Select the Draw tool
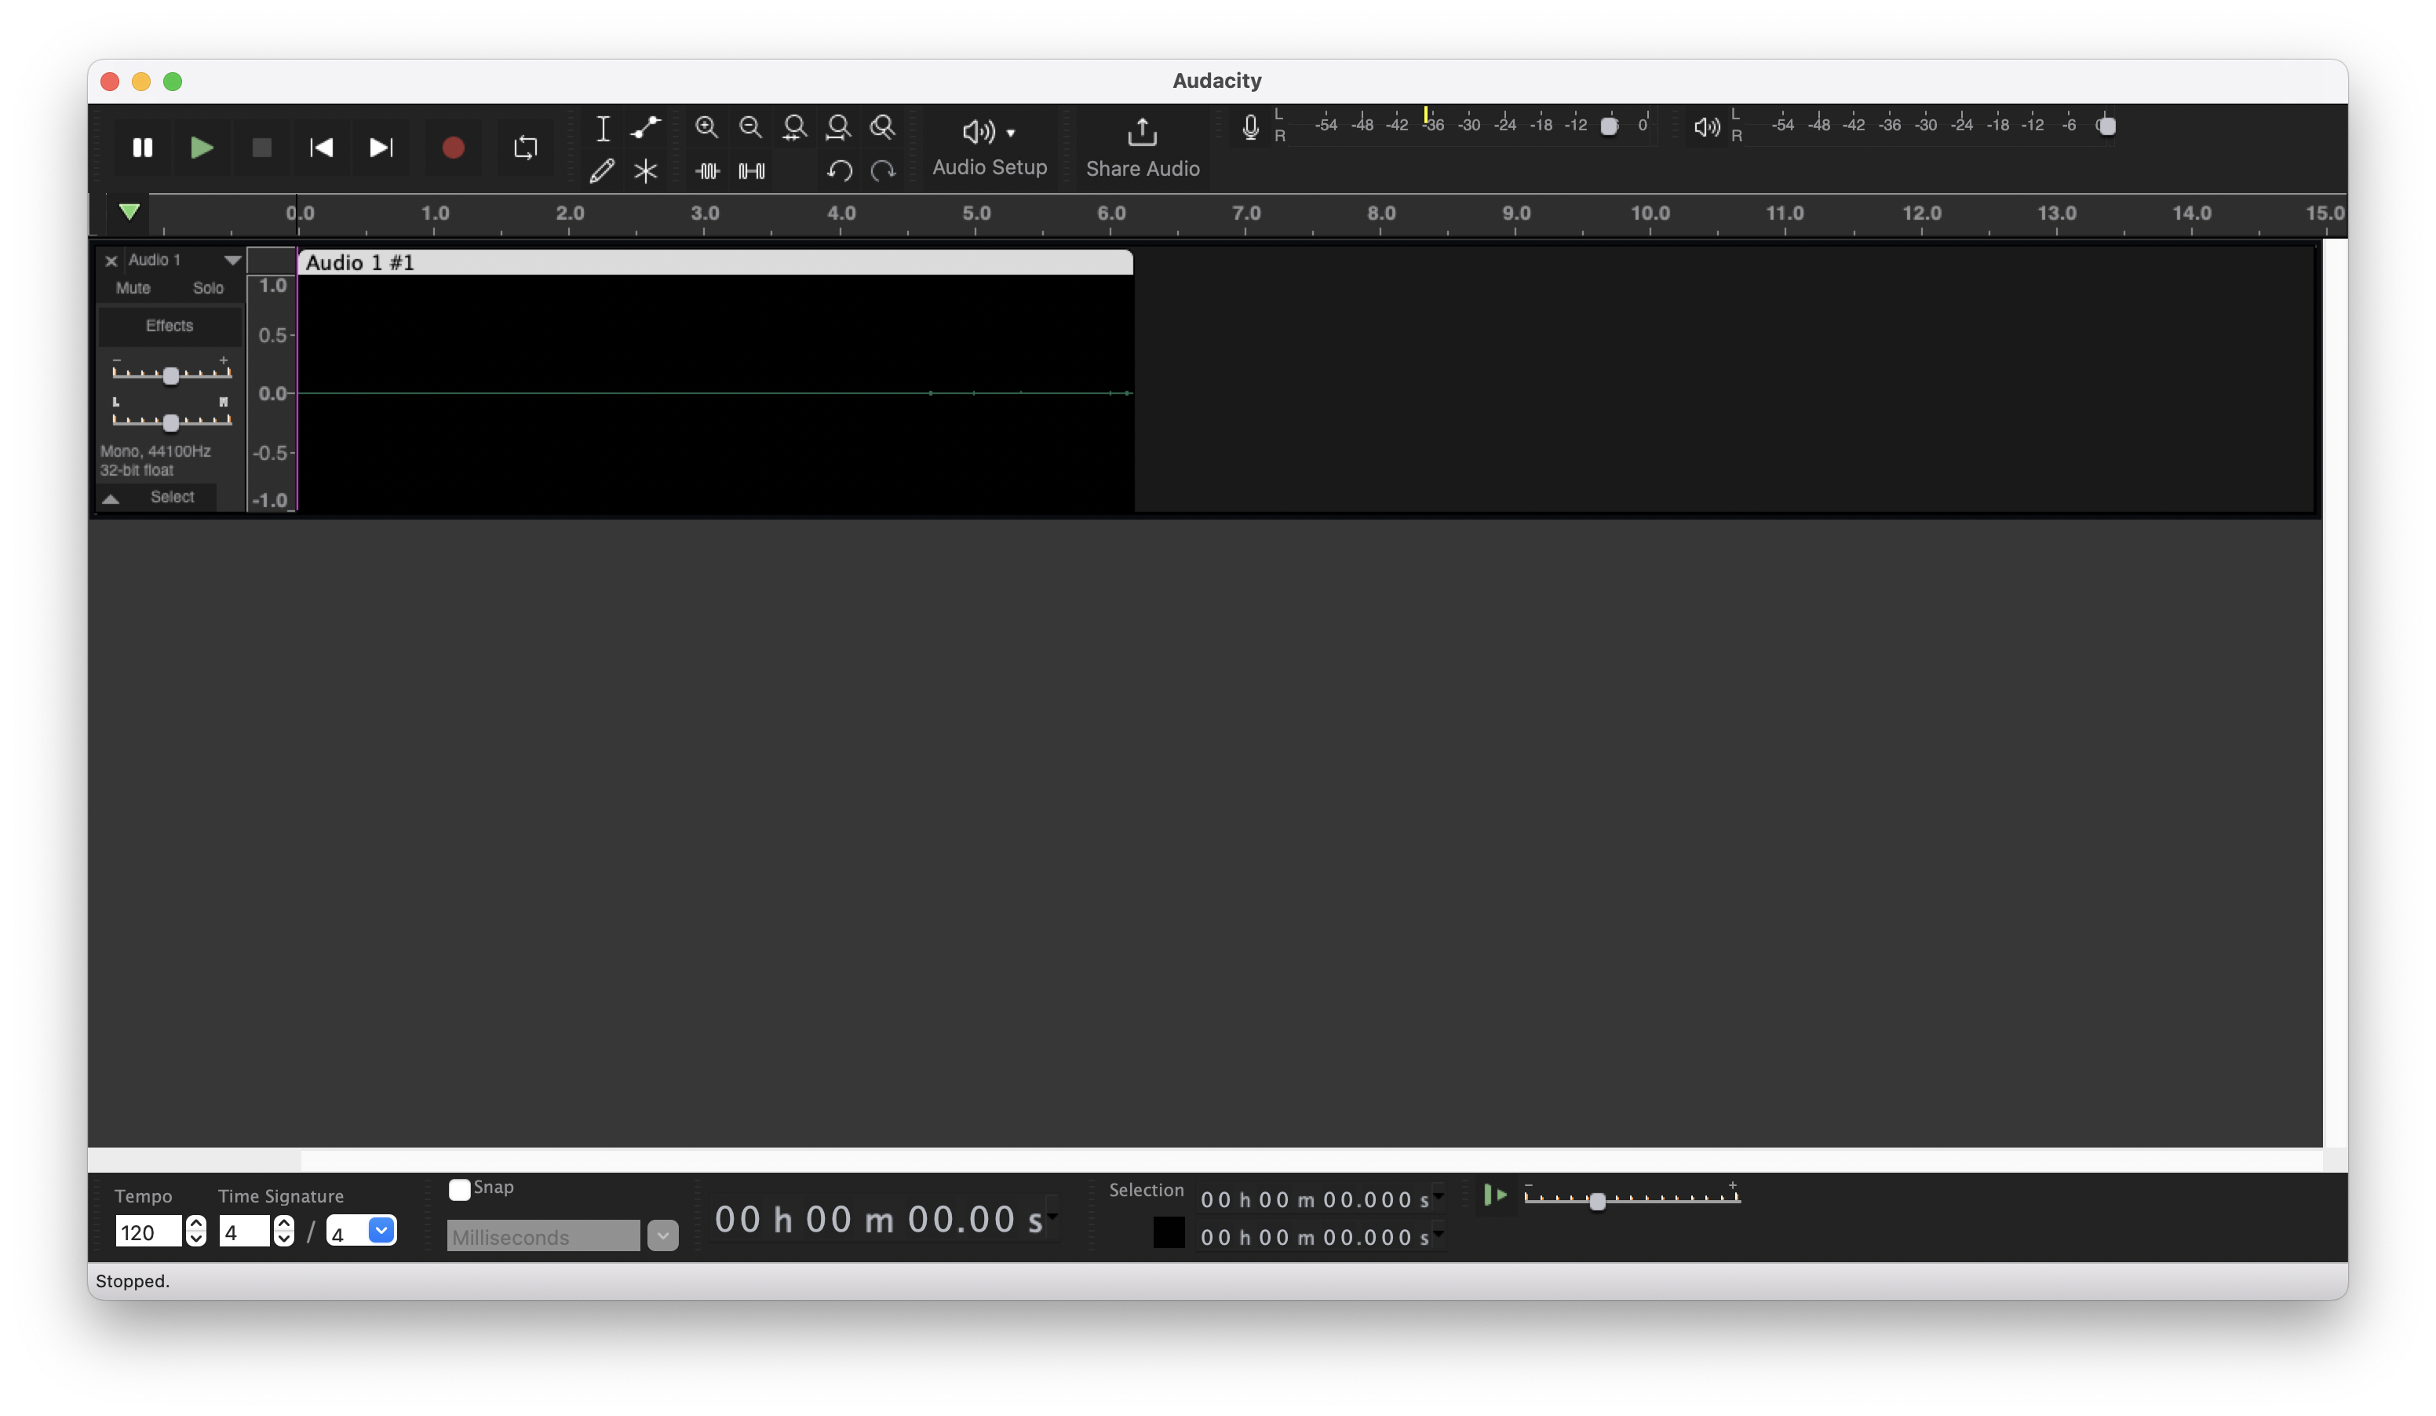The height and width of the screenshot is (1416, 2436). 601,170
